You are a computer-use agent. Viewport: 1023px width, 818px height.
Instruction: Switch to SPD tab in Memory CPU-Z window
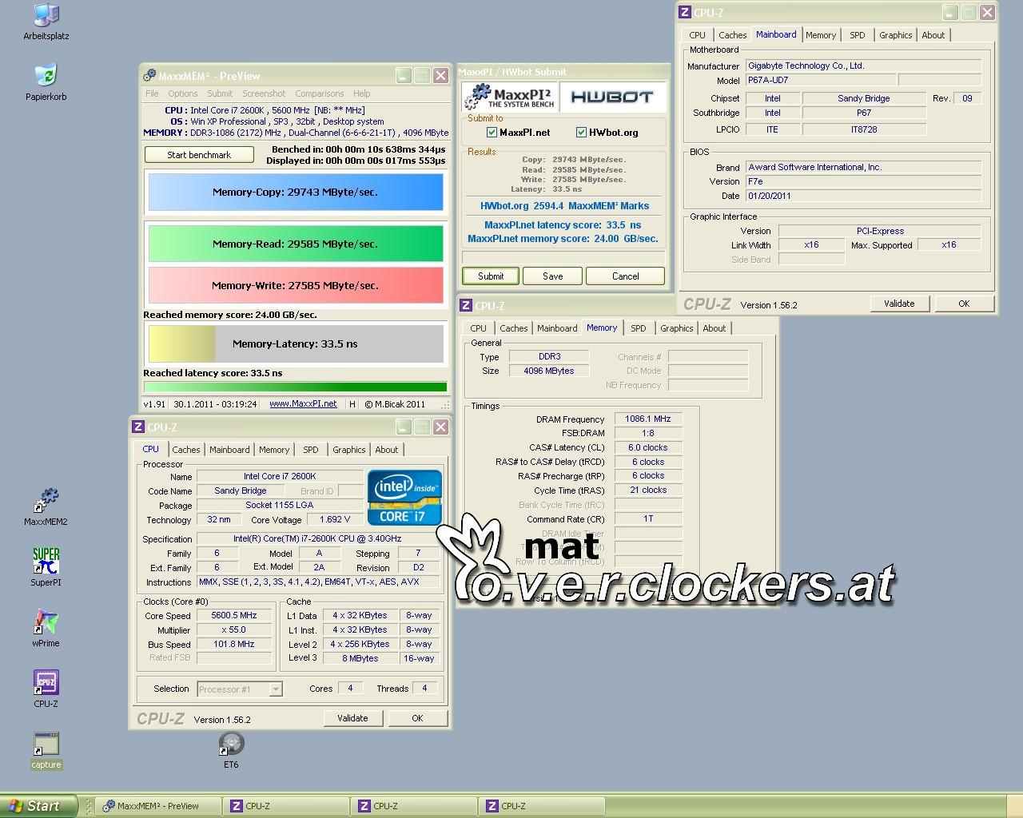pyautogui.click(x=639, y=328)
